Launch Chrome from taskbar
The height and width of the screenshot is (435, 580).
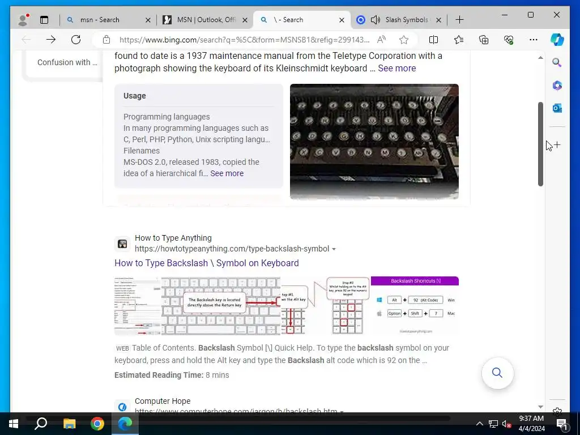97,424
